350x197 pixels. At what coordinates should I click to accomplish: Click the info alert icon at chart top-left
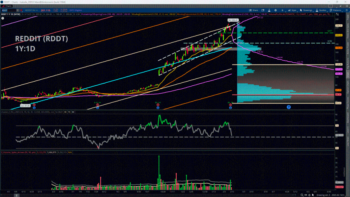3,18
